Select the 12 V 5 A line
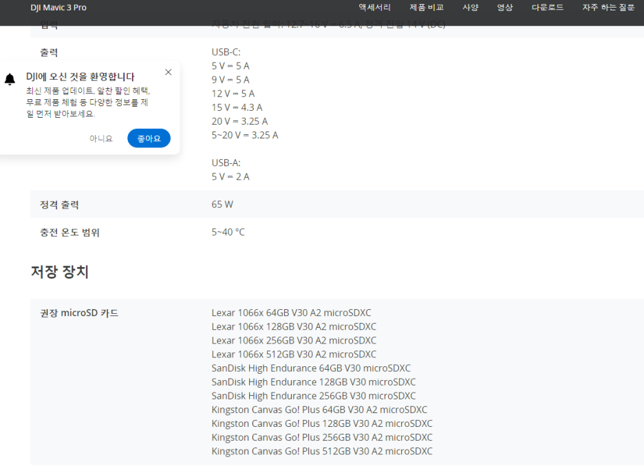The width and height of the screenshot is (644, 473). (x=233, y=94)
